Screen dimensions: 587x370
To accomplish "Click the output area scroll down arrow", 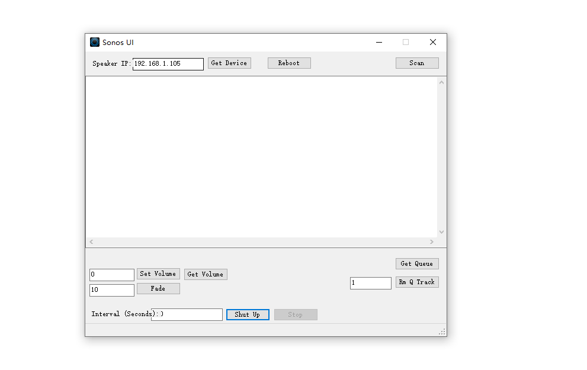I will point(442,232).
